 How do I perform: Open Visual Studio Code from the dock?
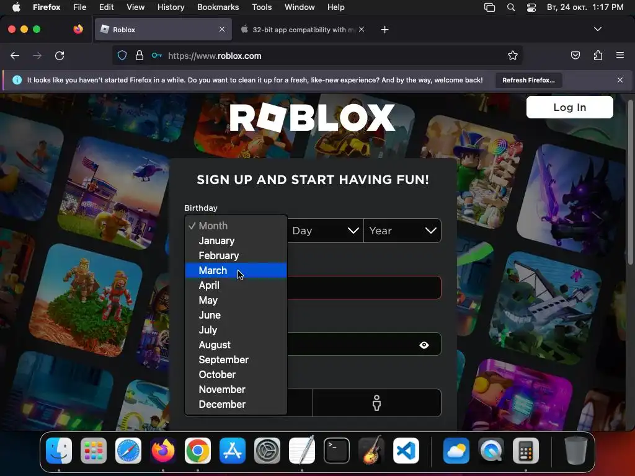[406, 451]
